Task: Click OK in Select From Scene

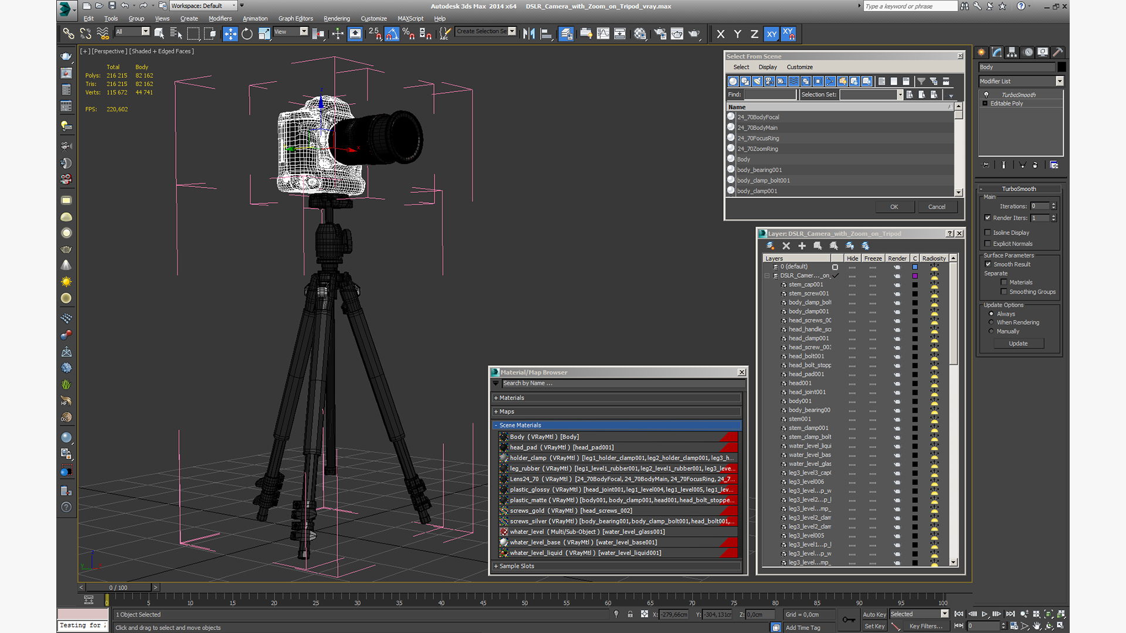Action: click(x=894, y=207)
